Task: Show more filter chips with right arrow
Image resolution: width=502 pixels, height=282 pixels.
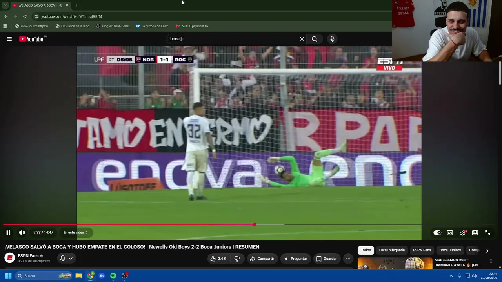Action: tap(487, 251)
